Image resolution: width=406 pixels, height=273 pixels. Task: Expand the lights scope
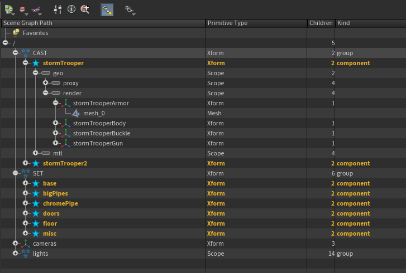15,253
